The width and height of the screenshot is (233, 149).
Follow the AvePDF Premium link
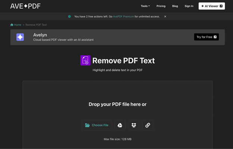(123, 16)
